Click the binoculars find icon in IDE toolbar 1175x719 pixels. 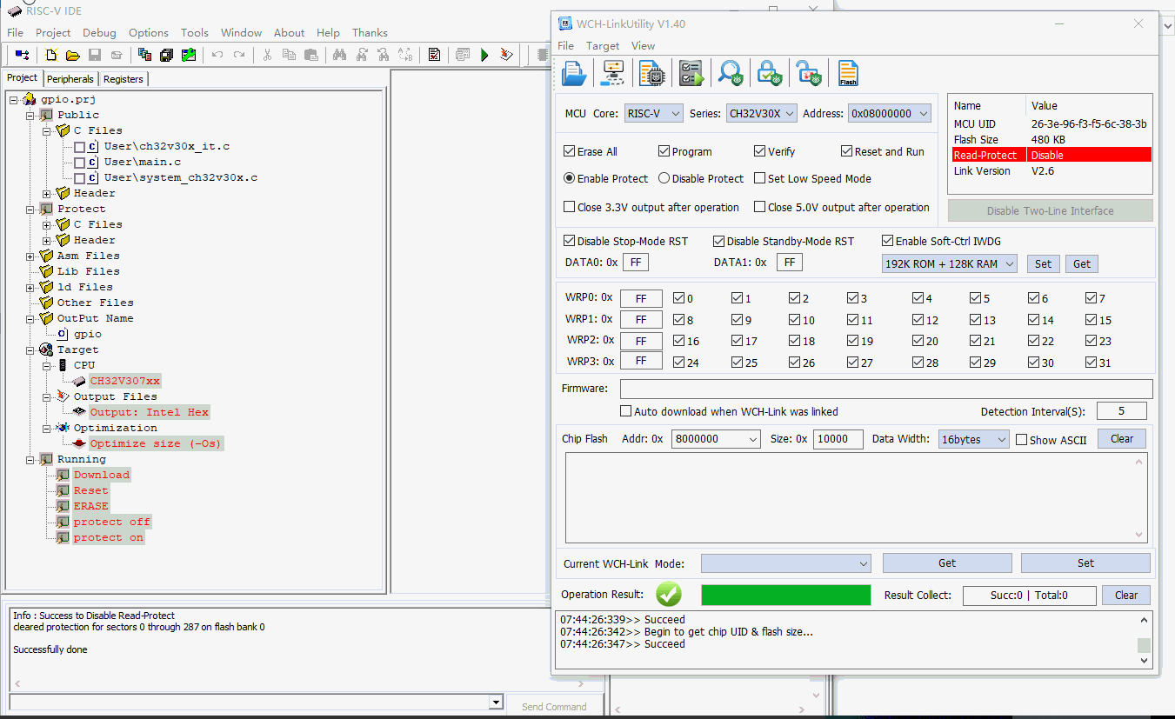(340, 55)
